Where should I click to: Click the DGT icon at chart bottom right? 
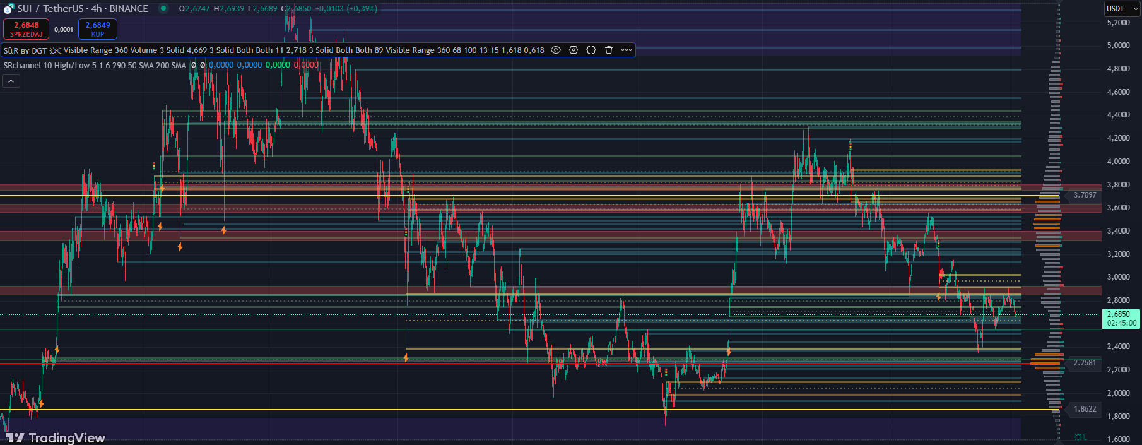coord(1081,437)
